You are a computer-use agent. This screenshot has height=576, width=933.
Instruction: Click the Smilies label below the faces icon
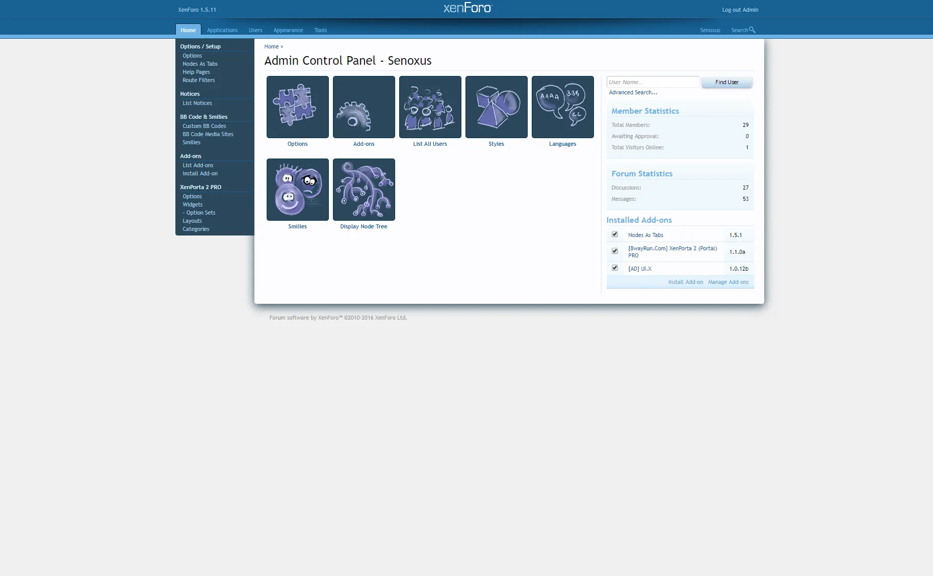tap(298, 227)
